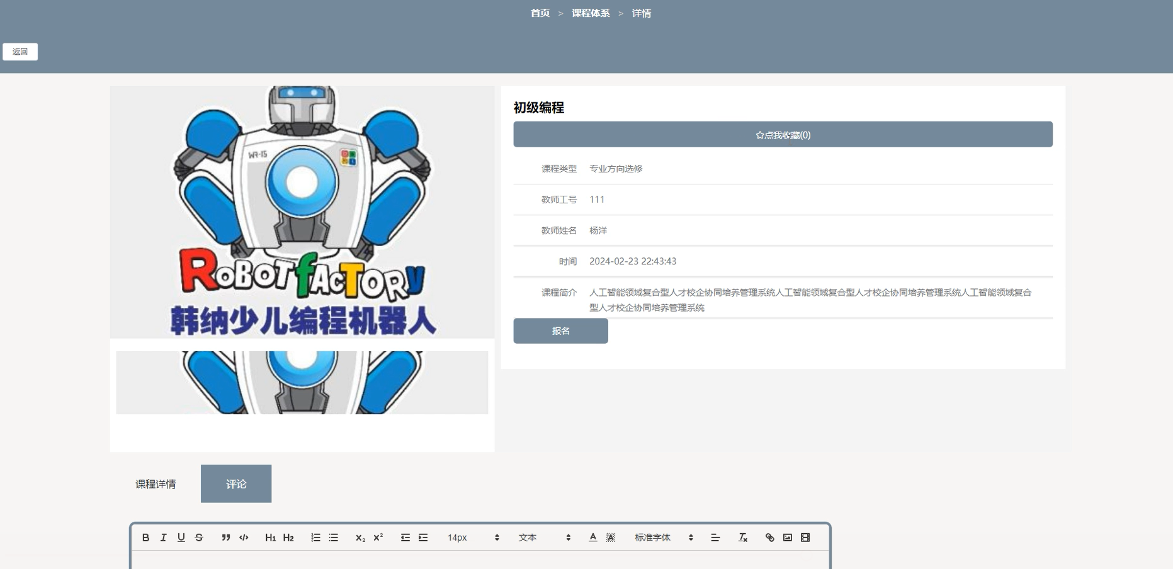Insert a hyperlink in the comment
The width and height of the screenshot is (1173, 569).
point(769,538)
